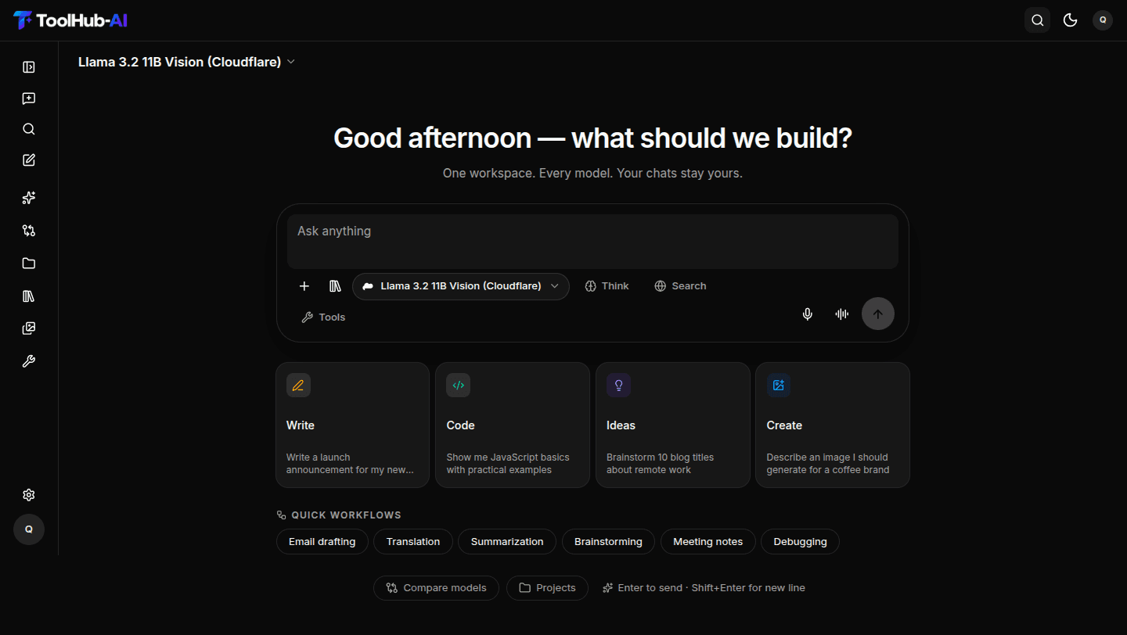The width and height of the screenshot is (1127, 635).
Task: Toggle the web Search option
Action: pos(680,286)
